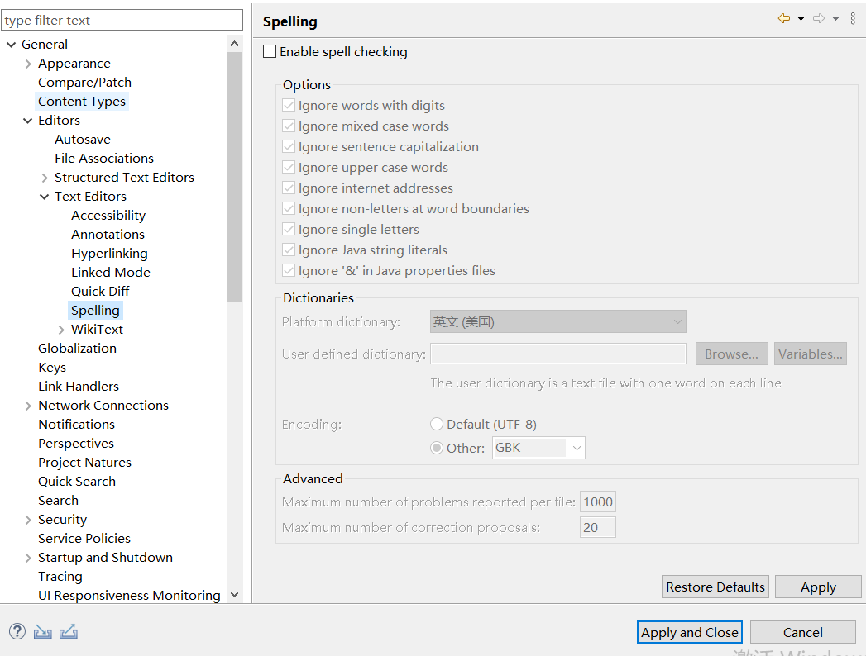Click the tree panel vertical scrollbar thumb
This screenshot has width=866, height=656.
pos(235,177)
